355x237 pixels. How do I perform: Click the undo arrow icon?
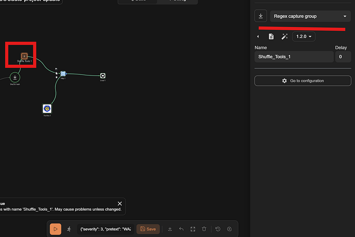(182, 229)
